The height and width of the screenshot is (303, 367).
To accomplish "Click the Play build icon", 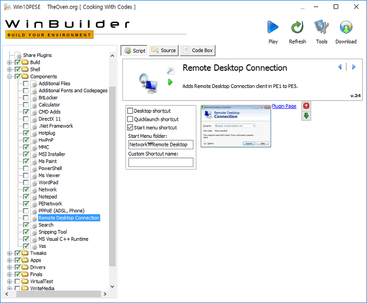I will click(273, 27).
